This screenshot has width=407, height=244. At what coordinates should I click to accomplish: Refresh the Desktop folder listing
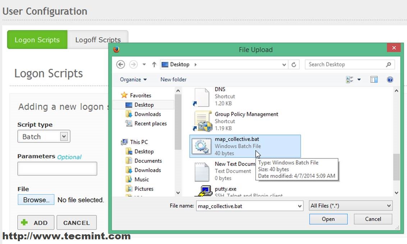pyautogui.click(x=294, y=64)
